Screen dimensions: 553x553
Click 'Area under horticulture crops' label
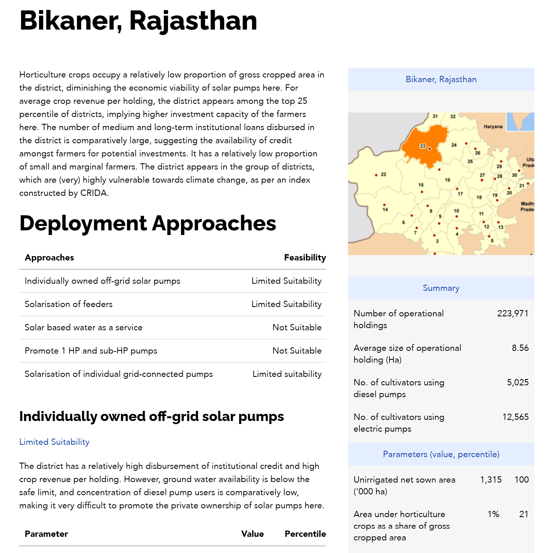(401, 526)
